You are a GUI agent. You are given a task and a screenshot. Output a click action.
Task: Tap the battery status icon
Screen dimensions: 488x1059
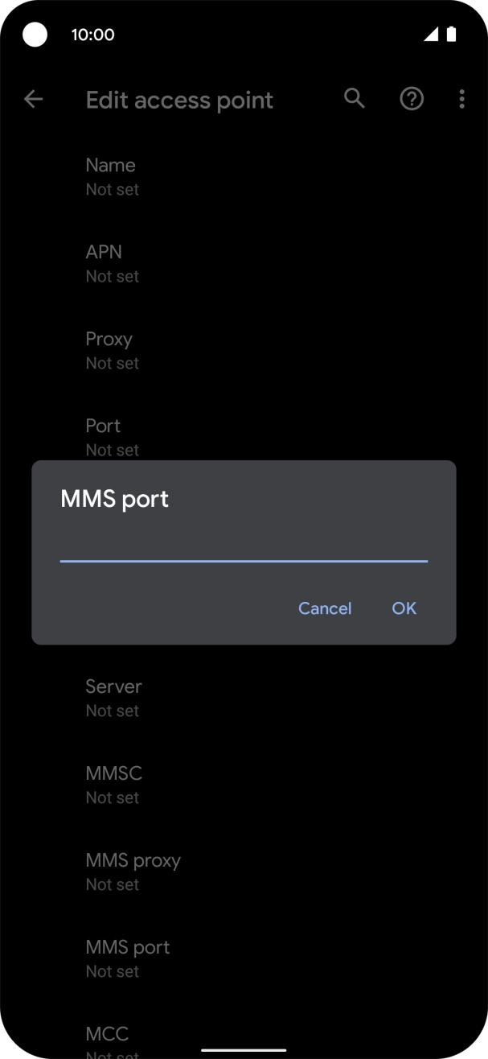452,34
